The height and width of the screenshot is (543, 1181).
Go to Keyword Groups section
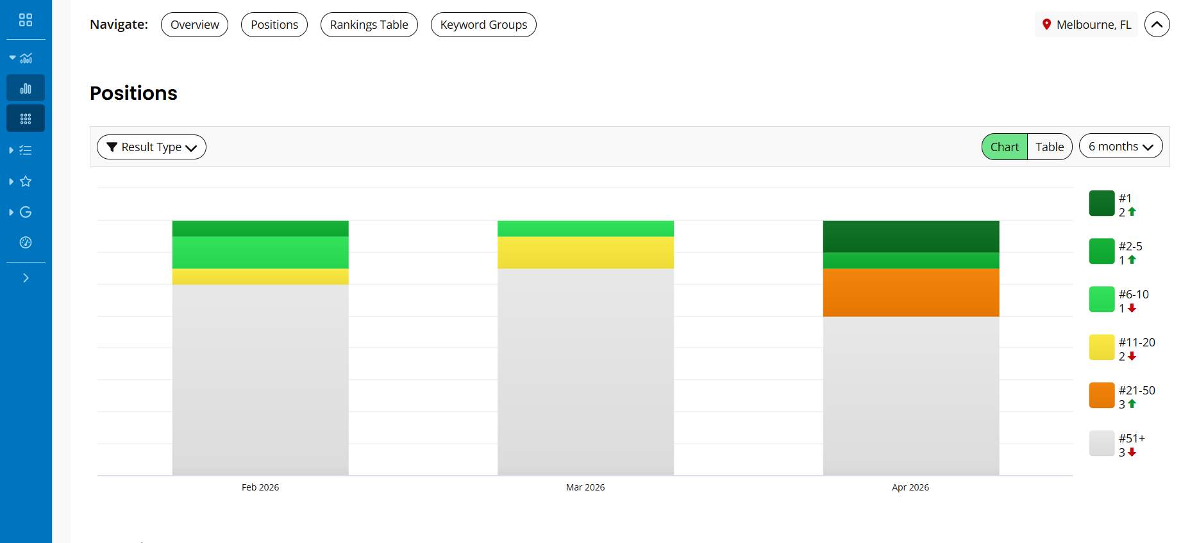pos(483,25)
